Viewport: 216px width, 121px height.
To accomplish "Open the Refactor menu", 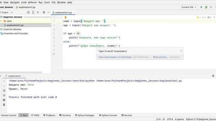I will [x=32, y=2].
